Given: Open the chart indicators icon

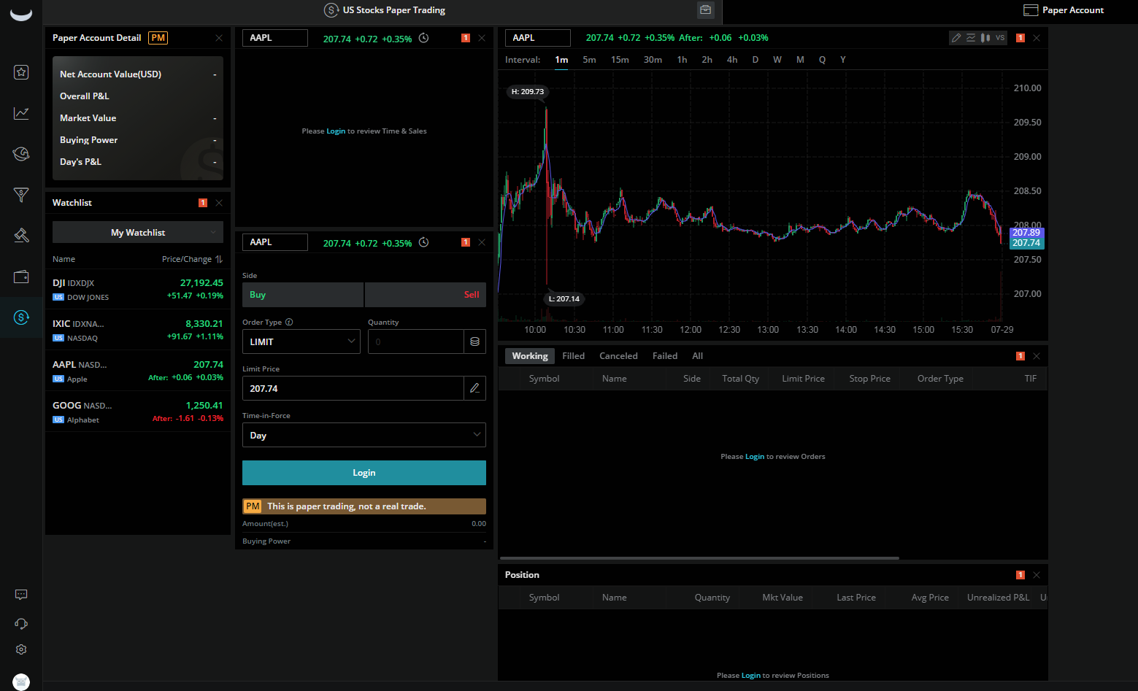Looking at the screenshot, I should pyautogui.click(x=971, y=38).
